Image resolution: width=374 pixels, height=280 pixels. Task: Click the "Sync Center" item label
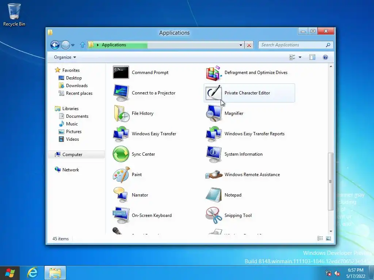(143, 154)
